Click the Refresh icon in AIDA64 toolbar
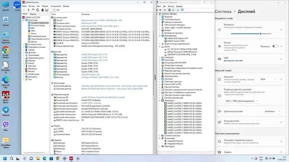289x162 pixels. click(x=38, y=10)
